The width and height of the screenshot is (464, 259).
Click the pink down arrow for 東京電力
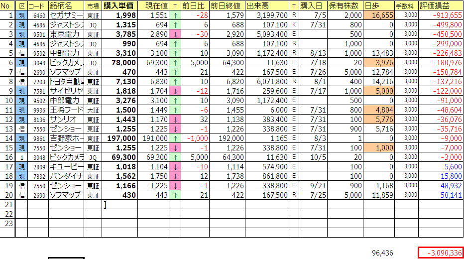(175, 34)
